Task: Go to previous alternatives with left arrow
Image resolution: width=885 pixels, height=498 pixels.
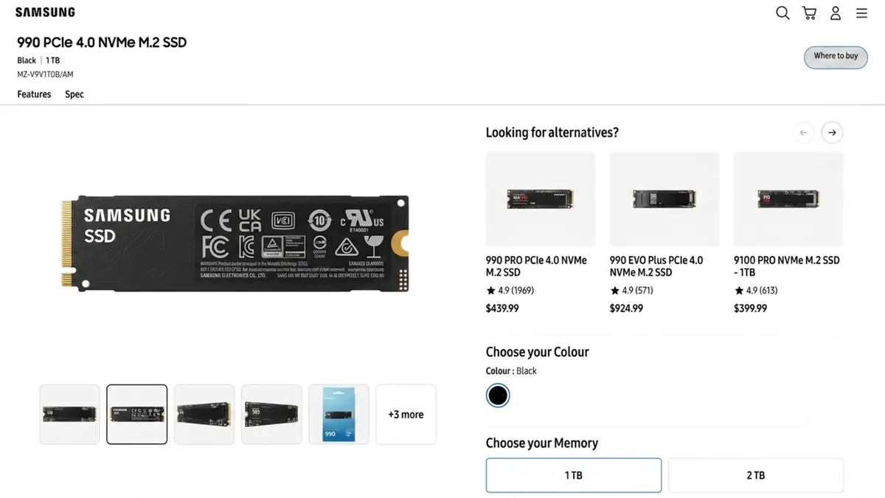Action: [x=803, y=133]
